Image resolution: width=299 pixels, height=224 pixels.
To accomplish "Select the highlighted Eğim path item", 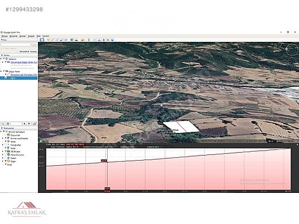I will pos(19,78).
